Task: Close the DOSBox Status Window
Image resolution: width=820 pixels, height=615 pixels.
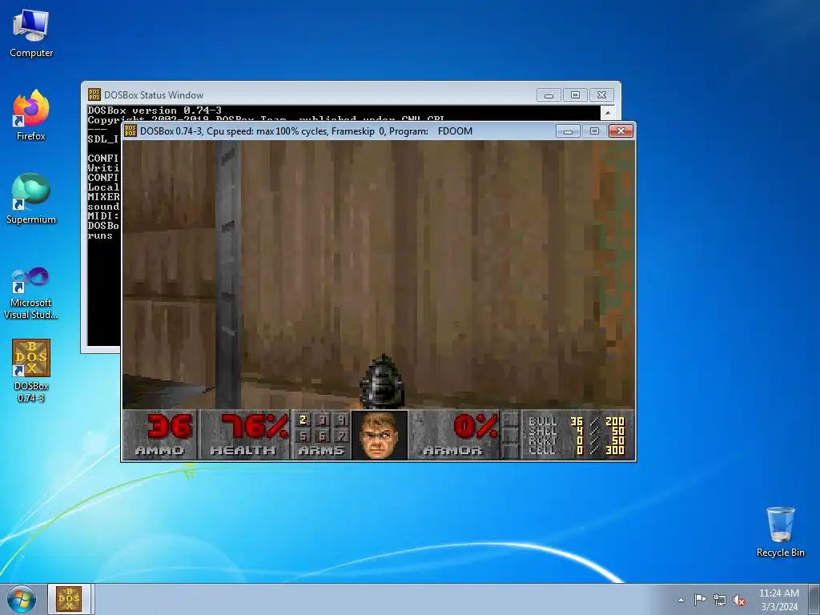Action: tap(602, 95)
